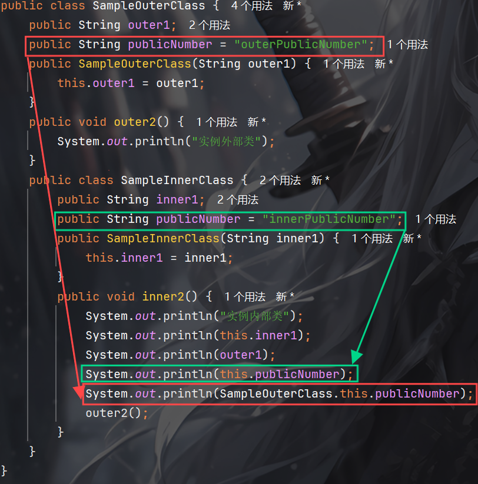Viewport: 478px width, 484px height.
Task: Click the inner2 method name in declaration
Action: 163,296
